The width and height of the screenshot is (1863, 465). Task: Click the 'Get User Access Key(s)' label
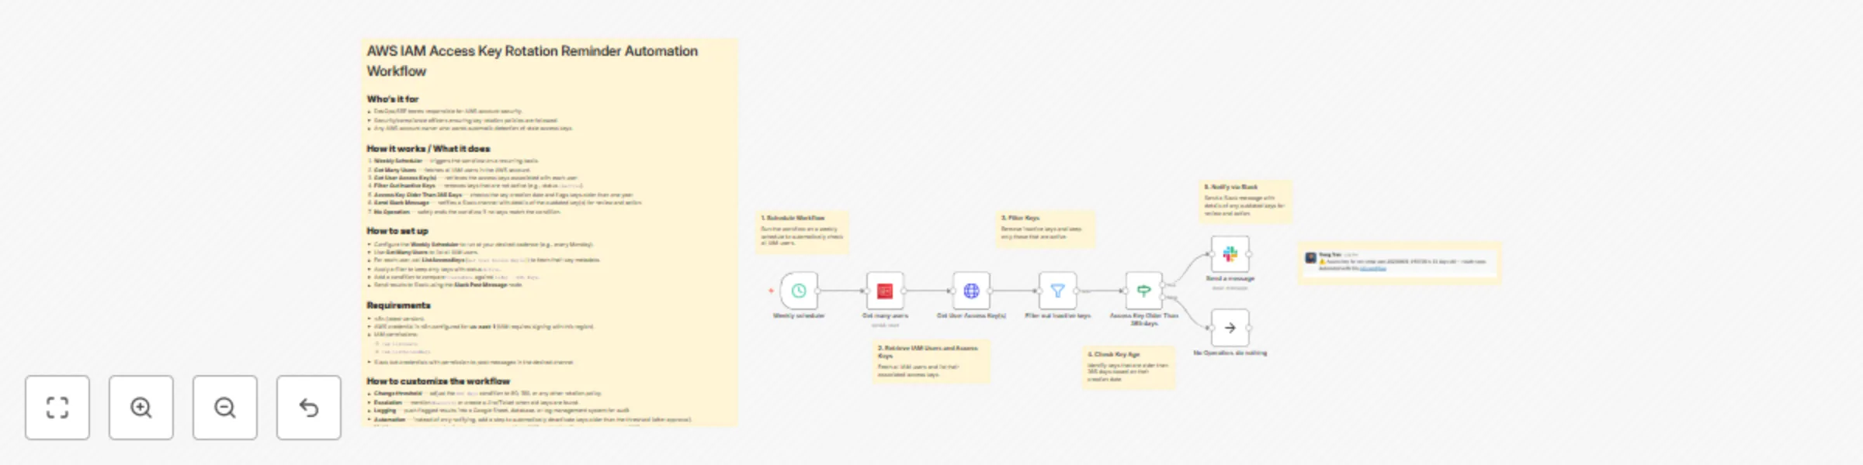point(971,316)
